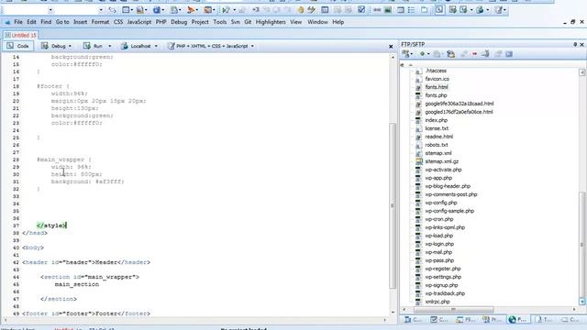
Task: Click the bottom panel tab with checklist icon
Action: 439,320
